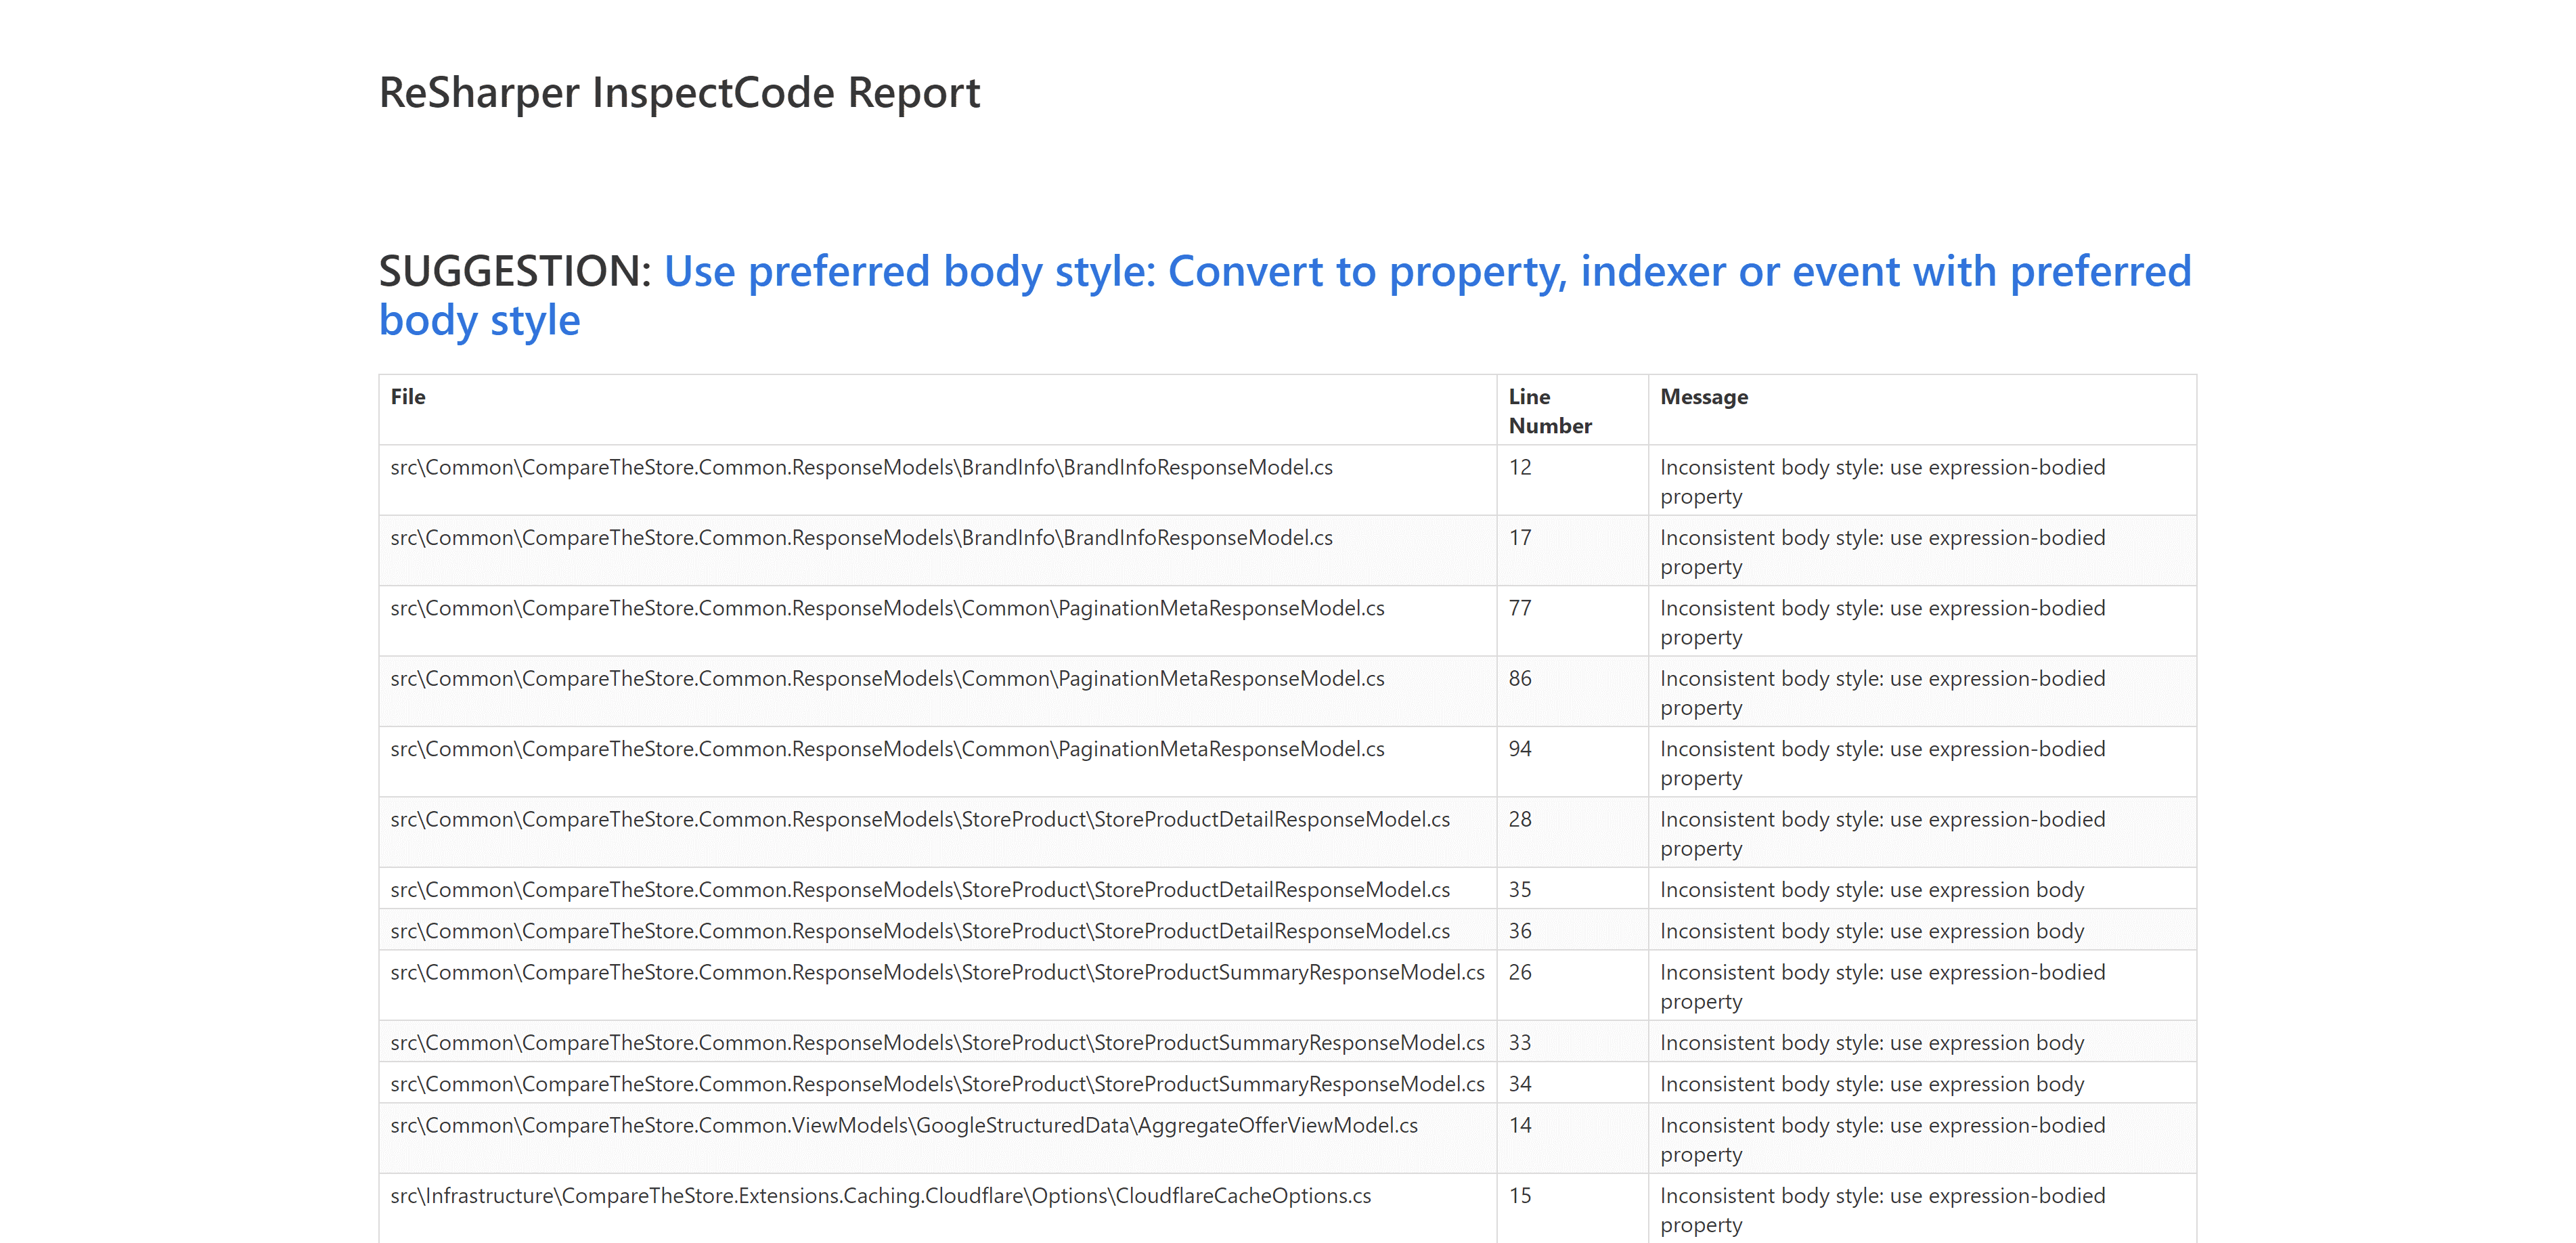Click PaginationMetaResponseModel.cs path in line 94 row

(x=887, y=749)
